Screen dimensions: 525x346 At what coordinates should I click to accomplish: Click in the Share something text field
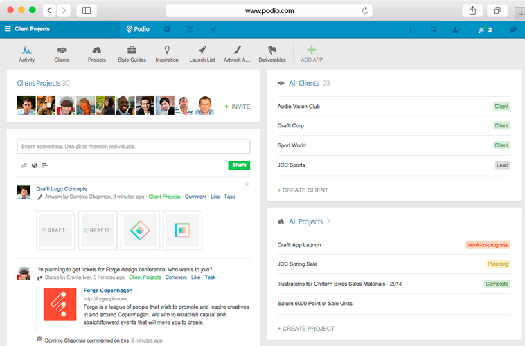tap(133, 147)
